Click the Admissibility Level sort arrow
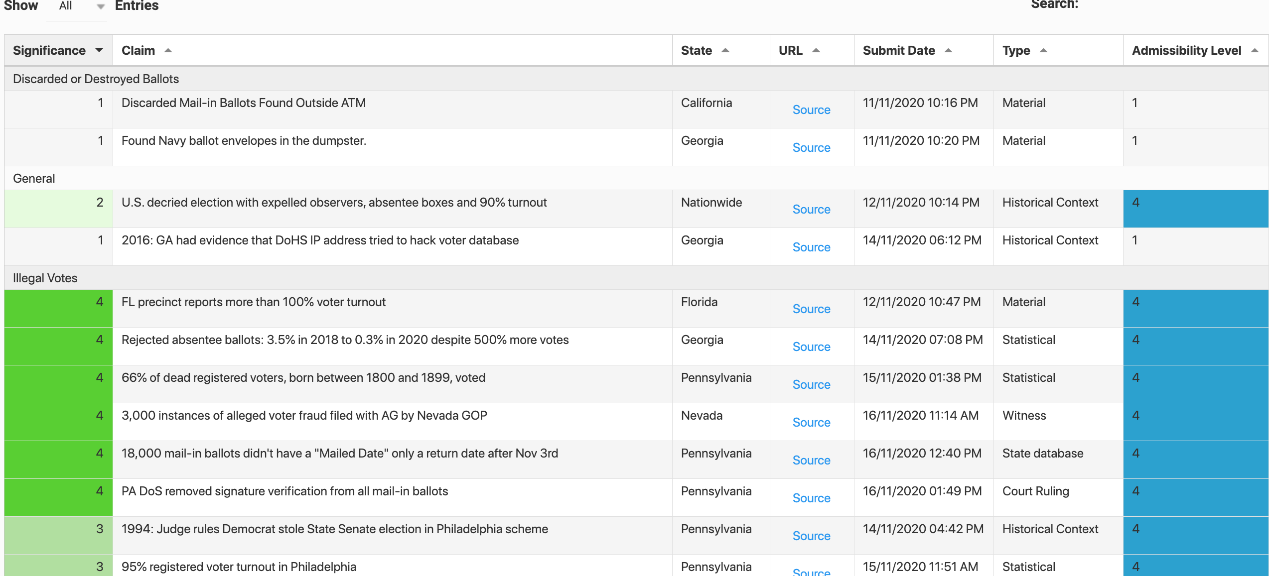 click(1255, 51)
